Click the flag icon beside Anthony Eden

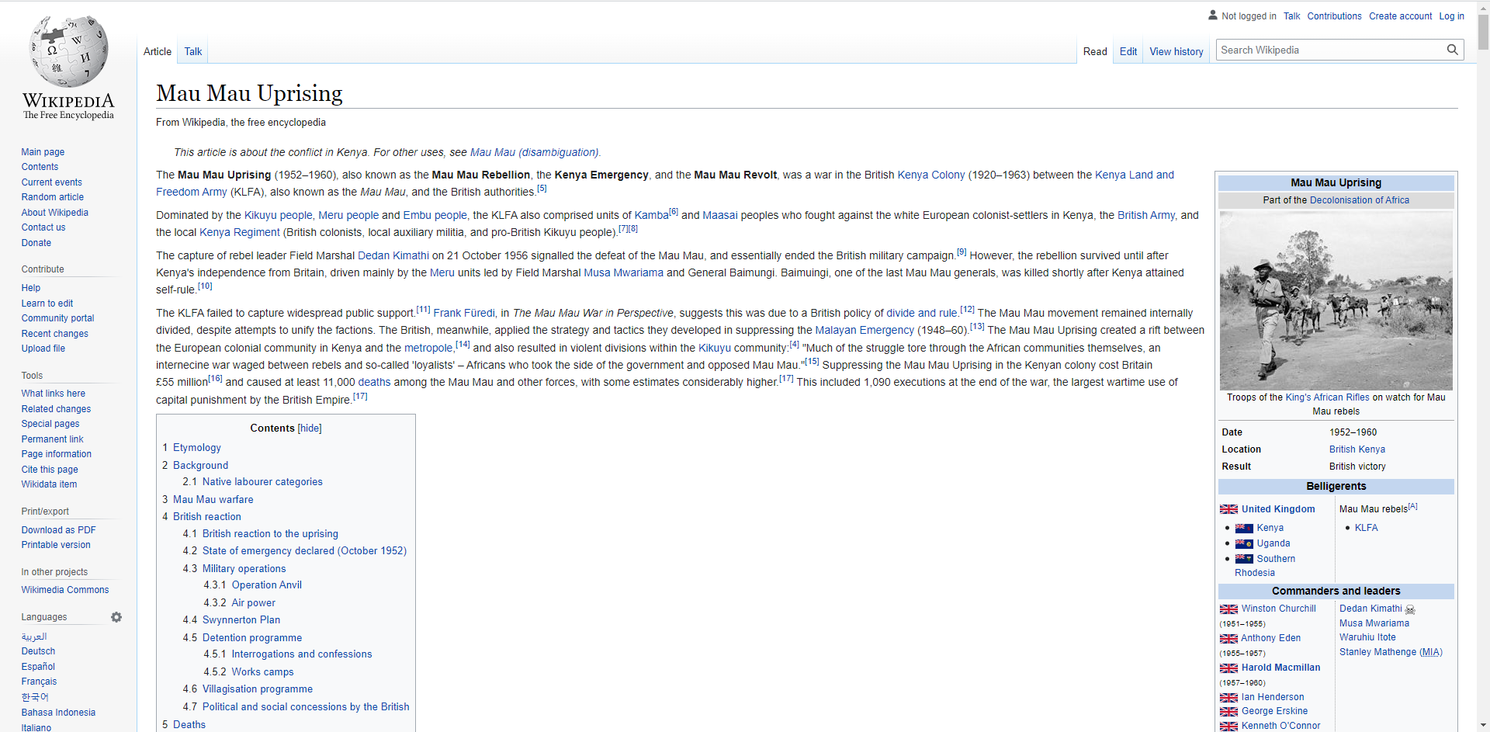coord(1228,639)
